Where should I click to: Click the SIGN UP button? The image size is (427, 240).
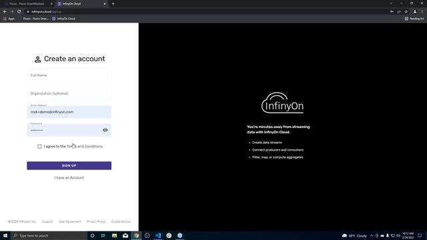click(69, 165)
